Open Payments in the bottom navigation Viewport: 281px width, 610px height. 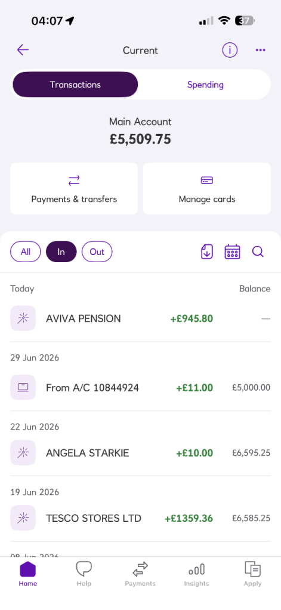click(140, 574)
